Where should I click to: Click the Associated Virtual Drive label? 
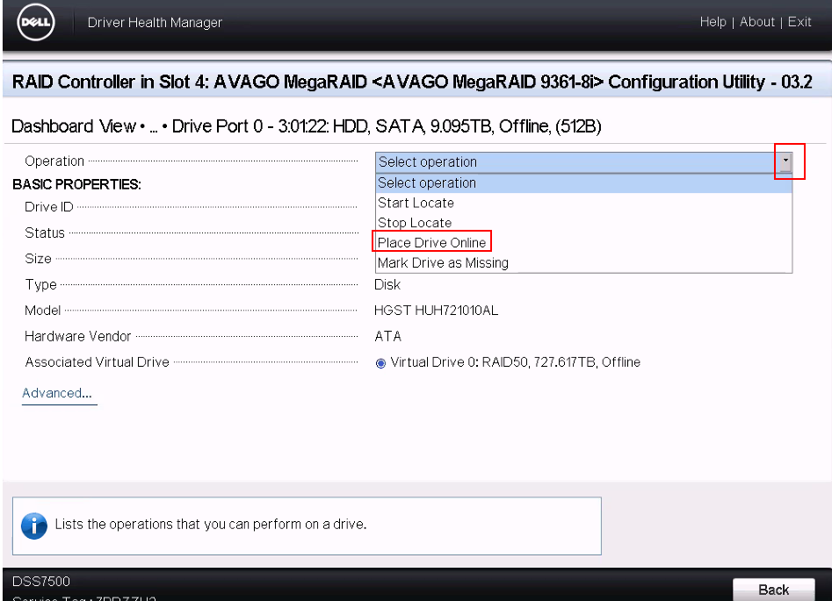[98, 362]
